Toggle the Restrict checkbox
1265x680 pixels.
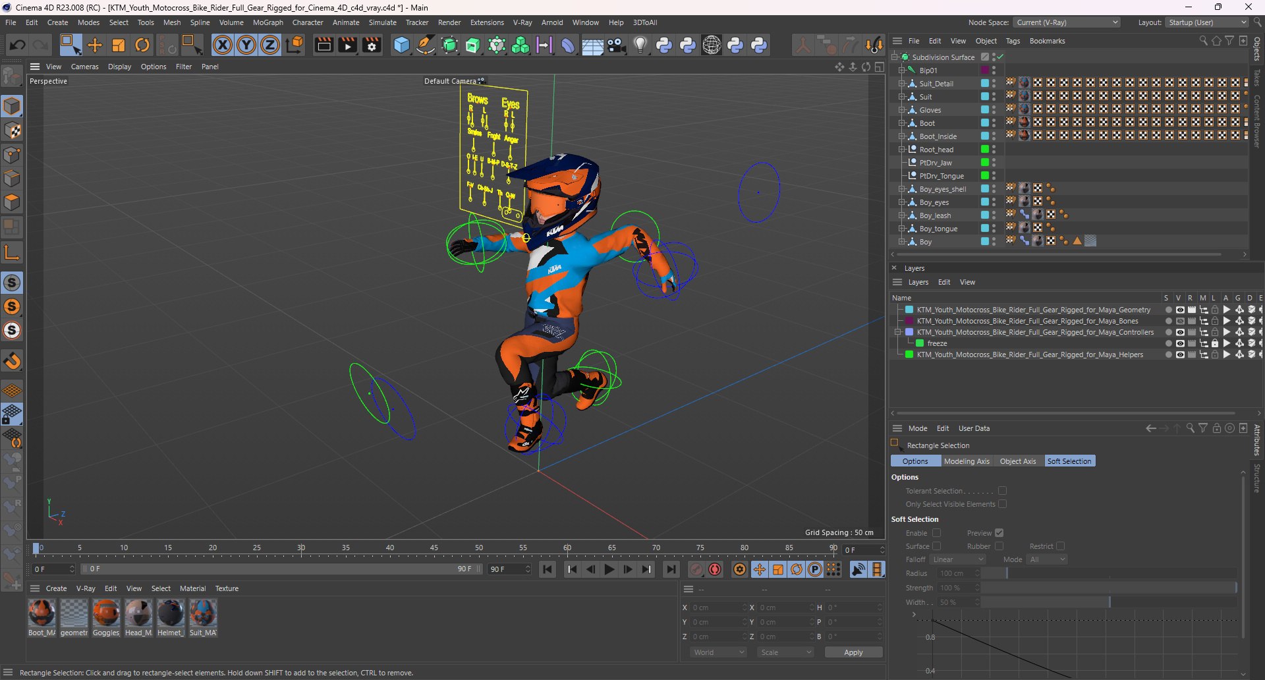coord(1060,546)
